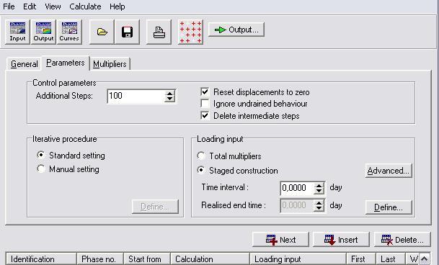Open the File menu
439x265 pixels.
[9, 6]
